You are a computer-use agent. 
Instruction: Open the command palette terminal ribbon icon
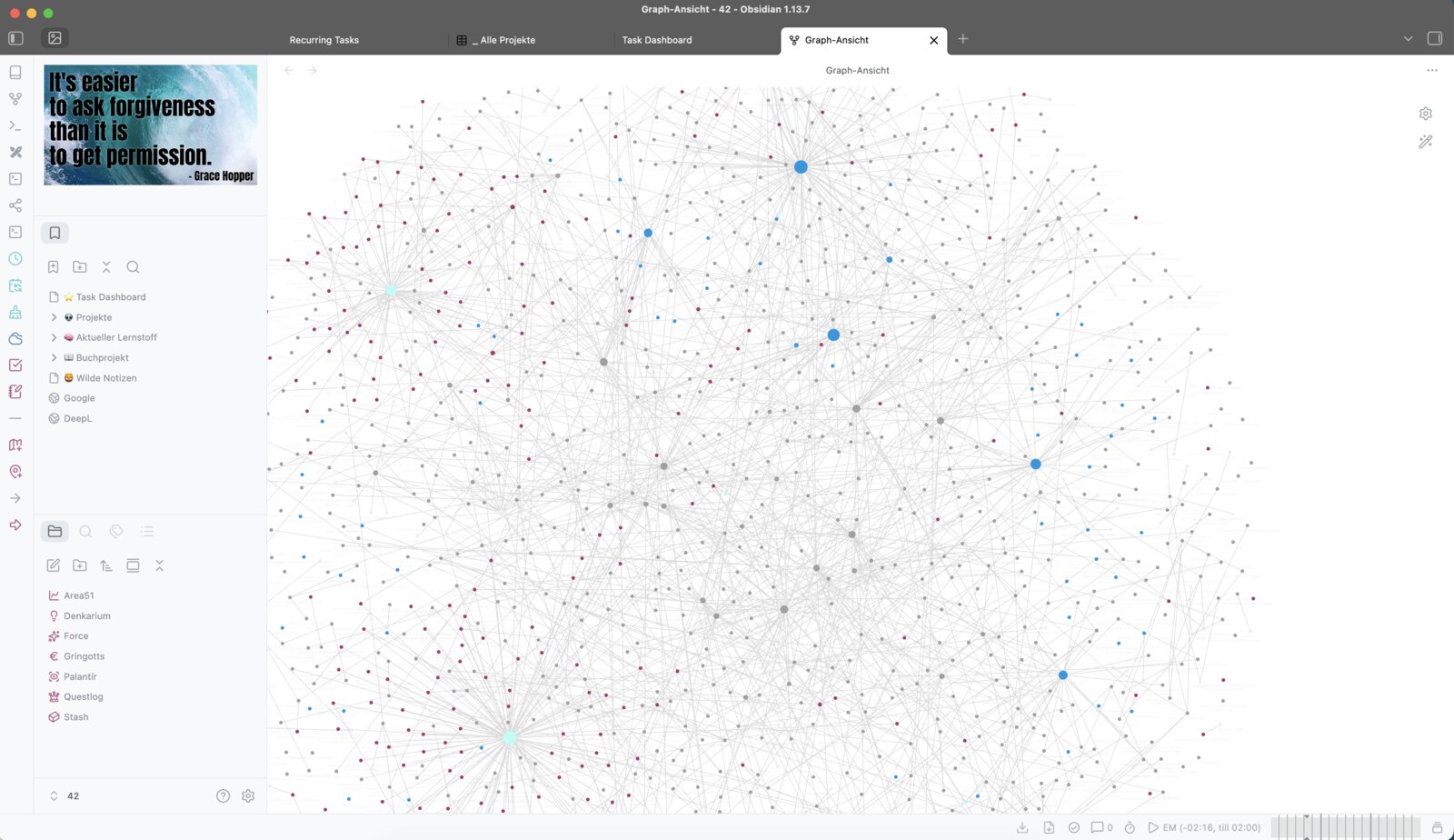coord(15,125)
